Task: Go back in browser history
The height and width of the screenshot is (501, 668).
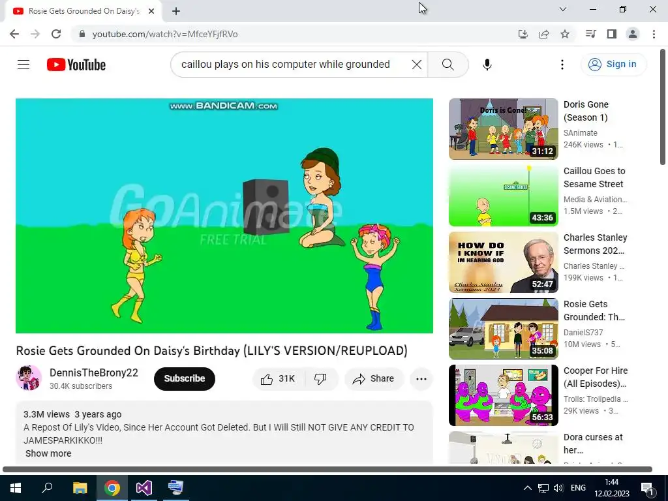Action: point(14,34)
